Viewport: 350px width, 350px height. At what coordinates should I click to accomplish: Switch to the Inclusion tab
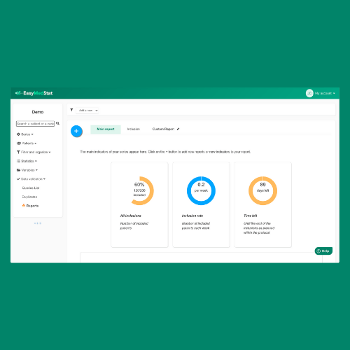point(134,129)
